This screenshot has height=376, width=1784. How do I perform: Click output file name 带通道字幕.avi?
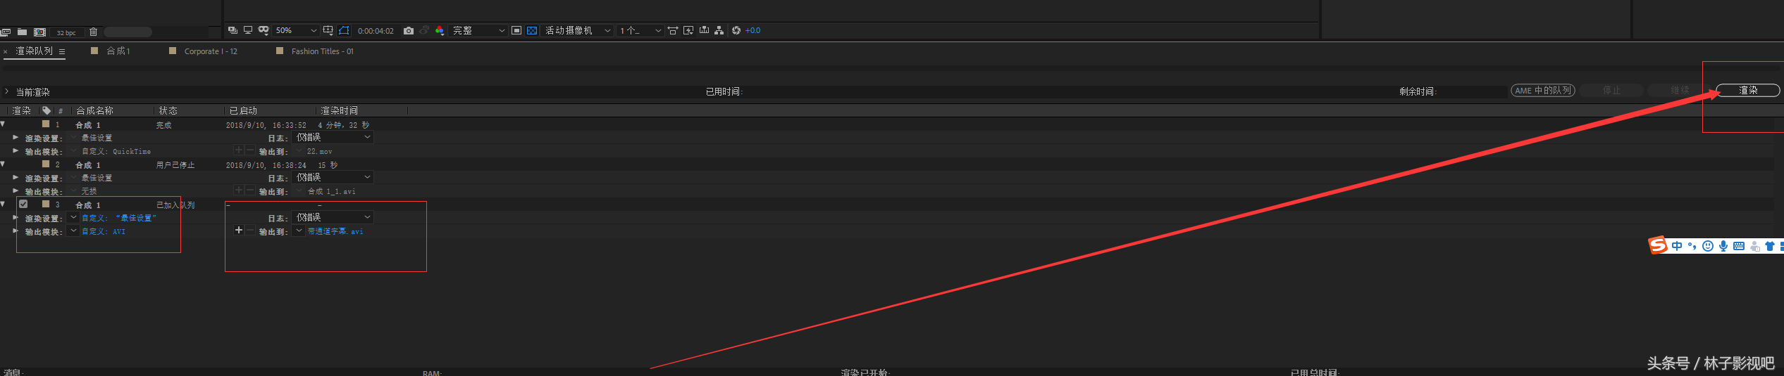coord(335,231)
